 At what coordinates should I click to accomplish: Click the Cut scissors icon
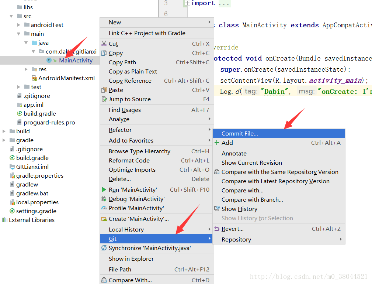point(104,44)
